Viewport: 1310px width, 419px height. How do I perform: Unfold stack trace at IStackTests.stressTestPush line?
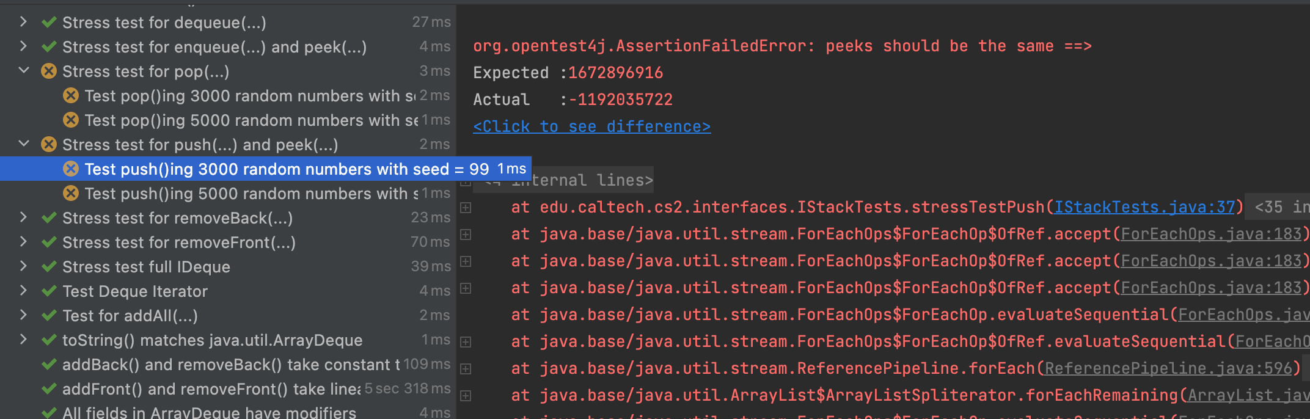tap(466, 208)
